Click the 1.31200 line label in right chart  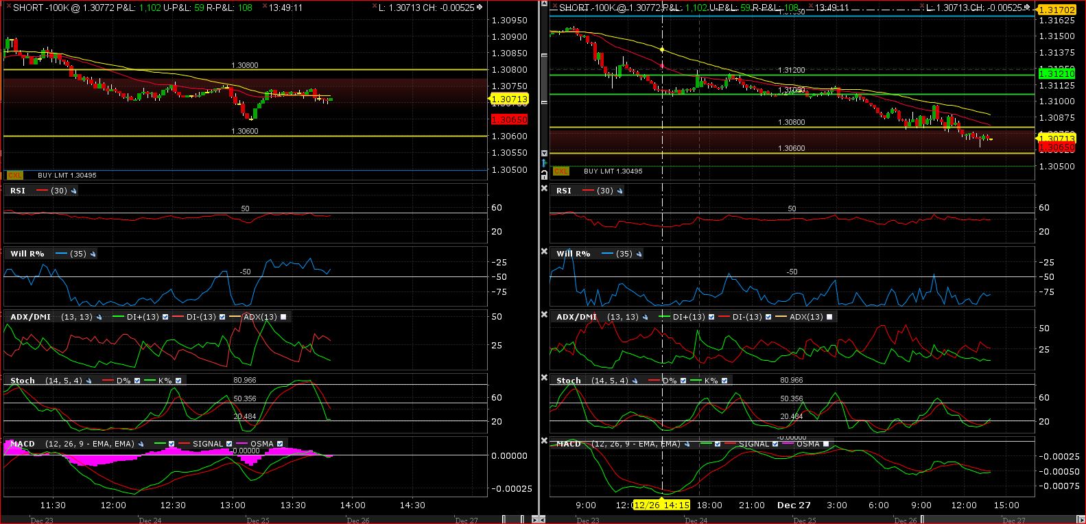[x=791, y=70]
